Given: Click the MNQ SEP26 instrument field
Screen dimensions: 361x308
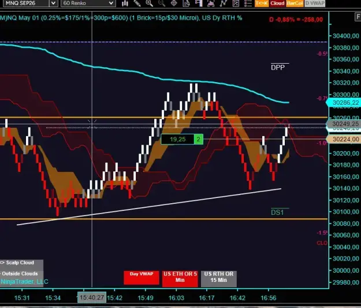Looking at the screenshot, I should [25, 3].
